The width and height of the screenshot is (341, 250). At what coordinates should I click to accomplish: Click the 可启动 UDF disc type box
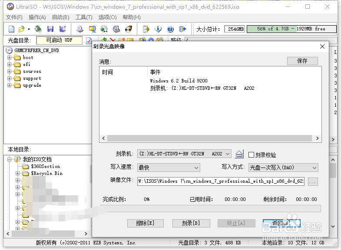[60, 40]
